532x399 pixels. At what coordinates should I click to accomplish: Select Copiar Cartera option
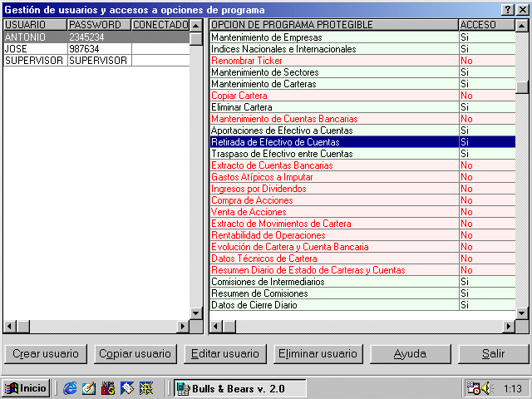pyautogui.click(x=362, y=96)
